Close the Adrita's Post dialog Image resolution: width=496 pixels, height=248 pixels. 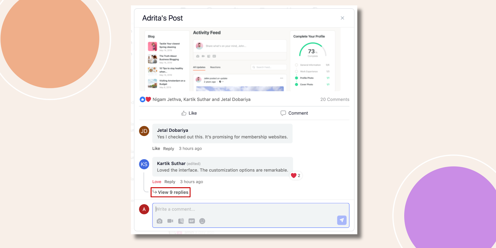tap(342, 18)
